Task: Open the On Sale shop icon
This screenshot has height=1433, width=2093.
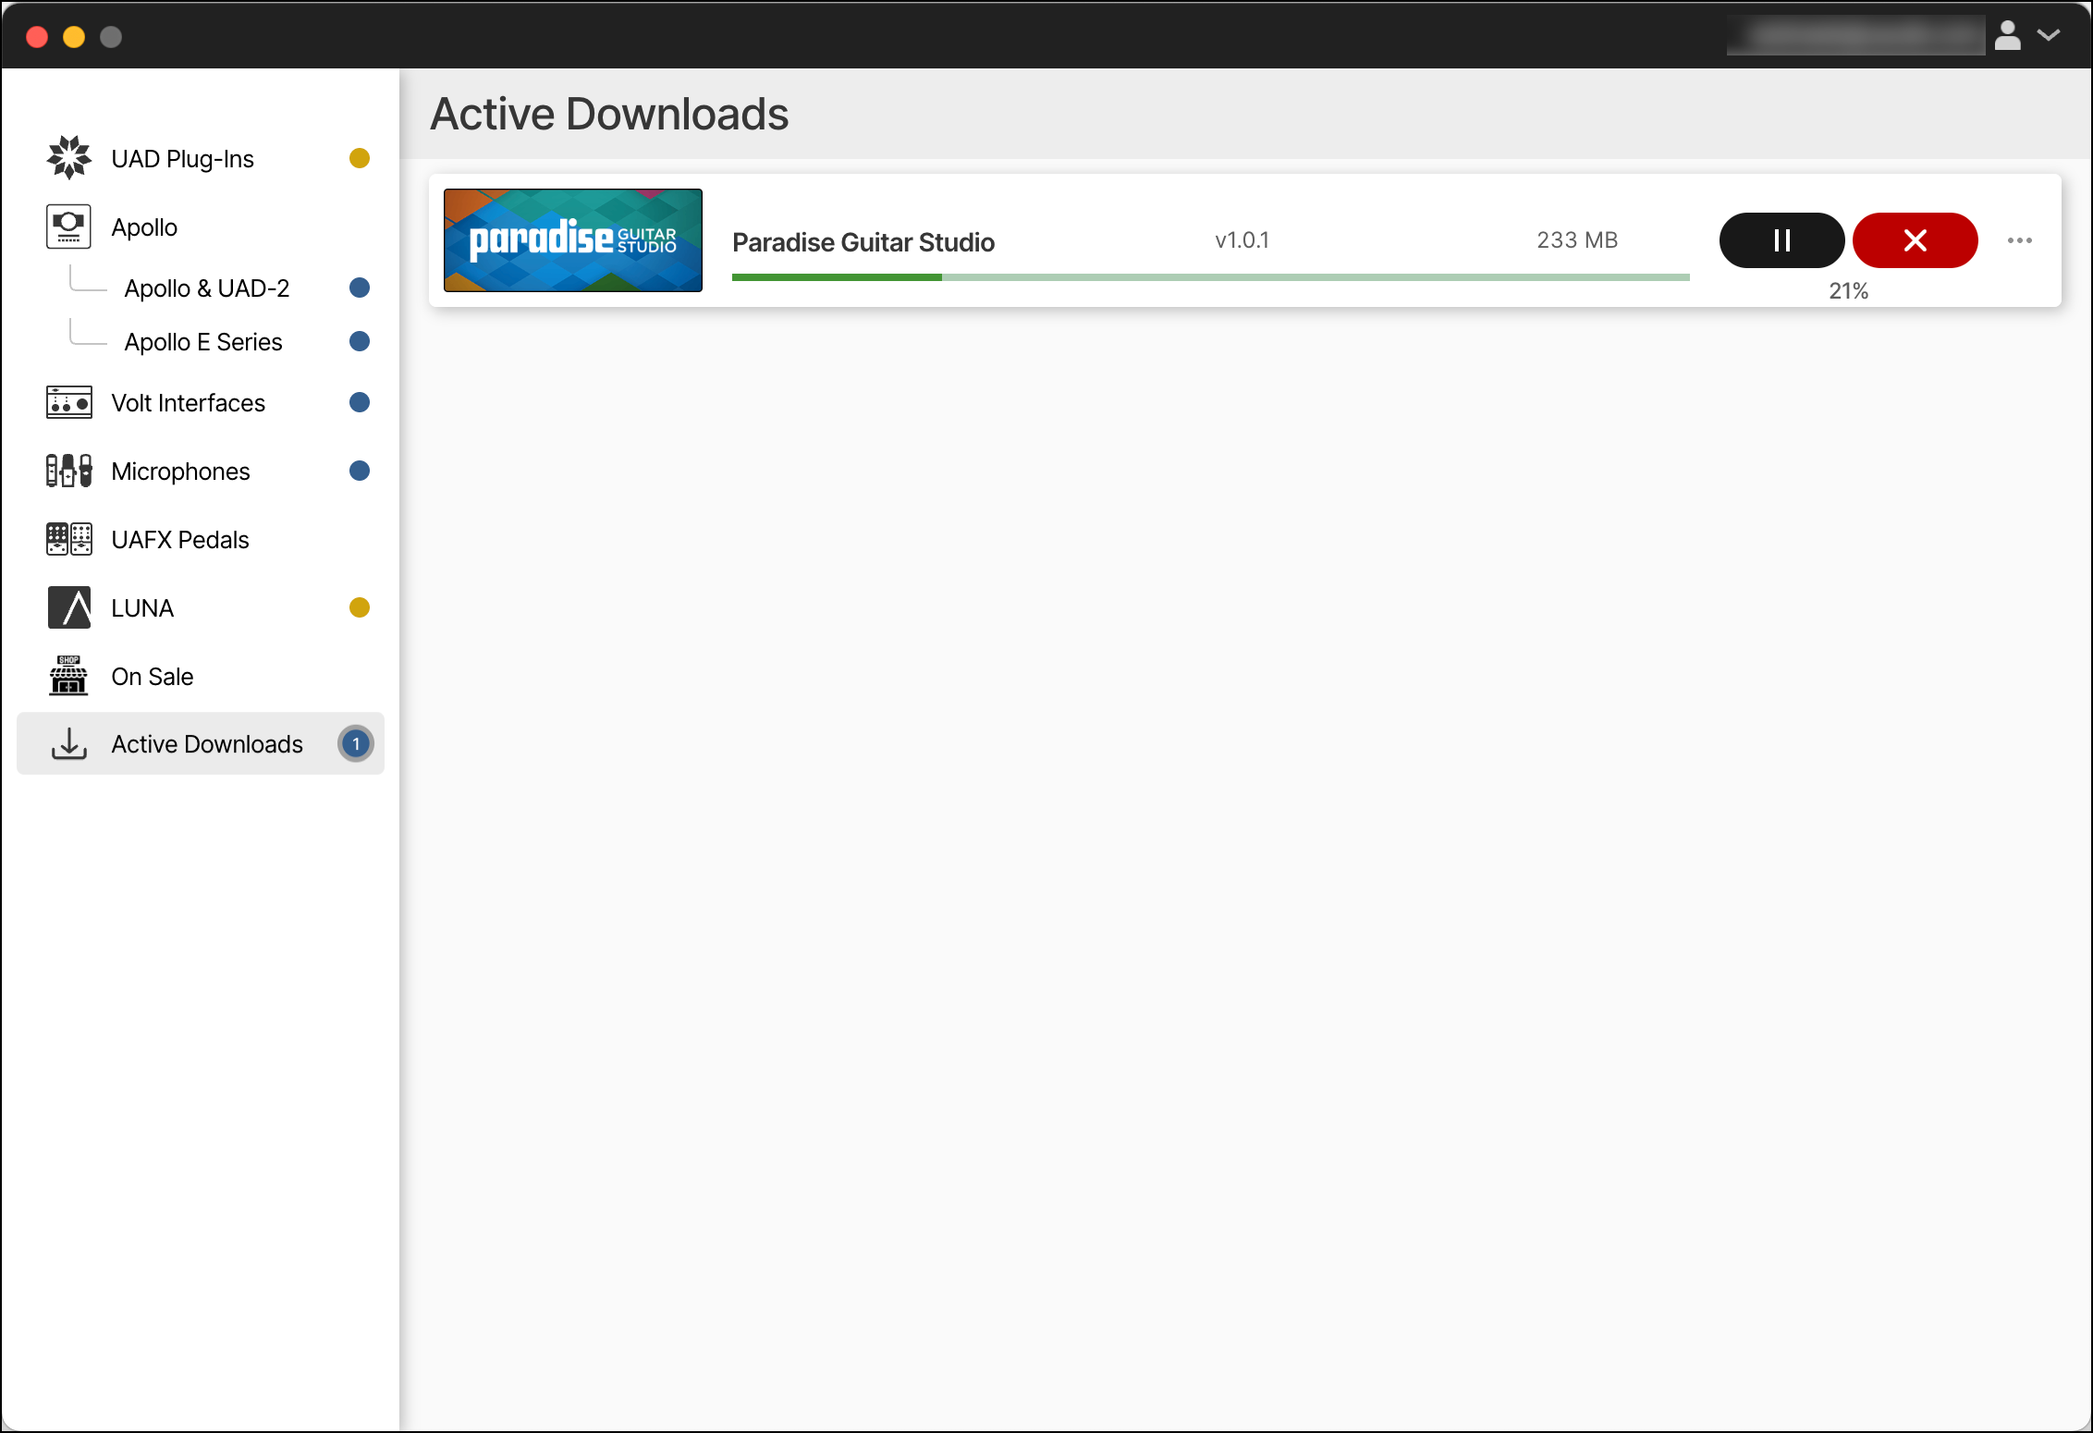Action: click(68, 675)
